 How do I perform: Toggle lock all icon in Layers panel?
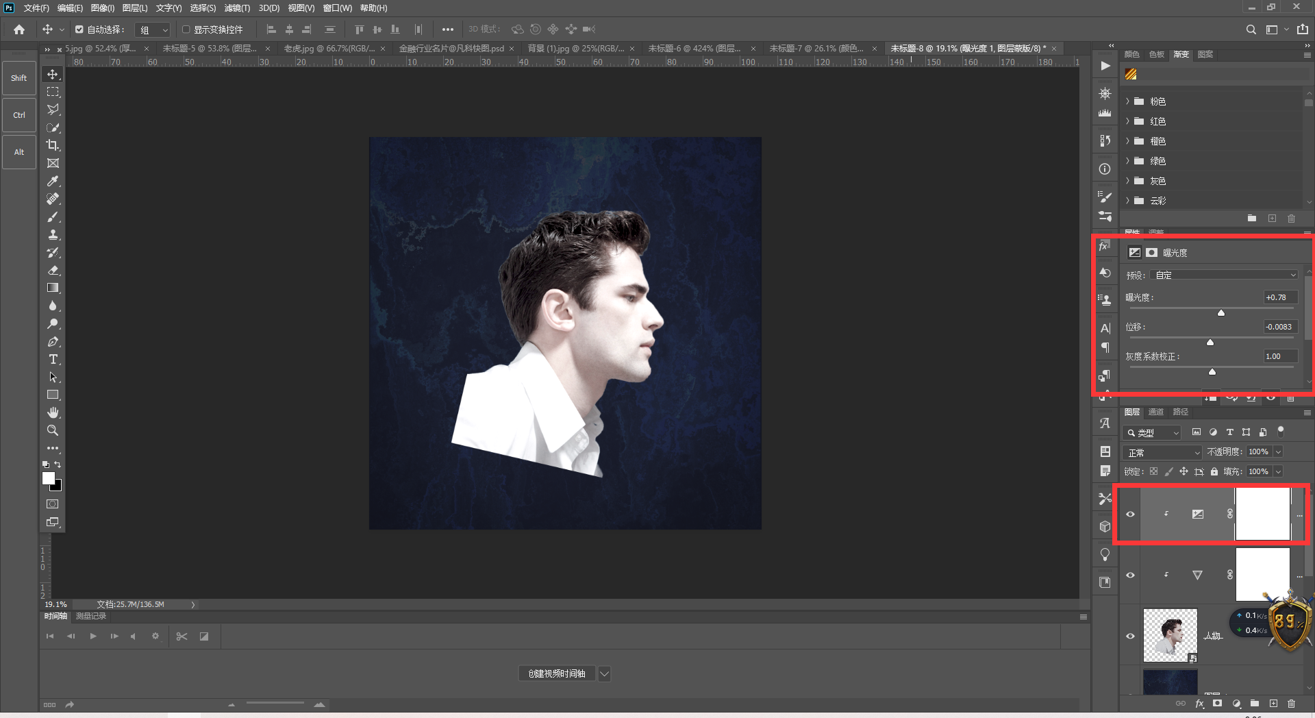[1214, 471]
